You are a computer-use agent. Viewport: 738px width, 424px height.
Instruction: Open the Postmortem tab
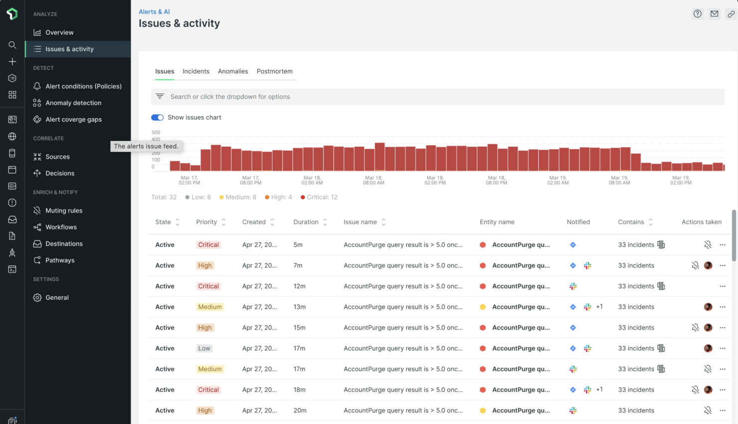pyautogui.click(x=274, y=71)
